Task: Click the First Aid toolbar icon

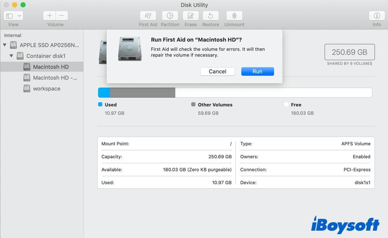Action: pyautogui.click(x=148, y=16)
